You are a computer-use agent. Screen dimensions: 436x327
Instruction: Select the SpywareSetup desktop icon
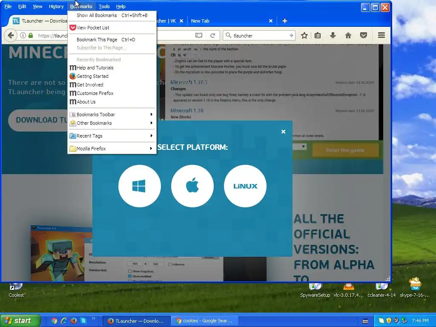click(x=315, y=290)
